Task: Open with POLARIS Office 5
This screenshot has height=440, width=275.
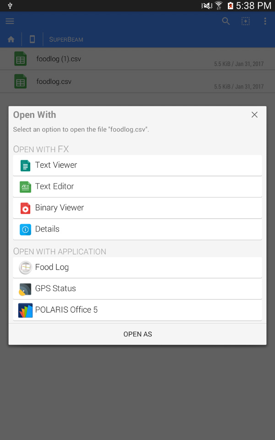Action: tap(137, 310)
